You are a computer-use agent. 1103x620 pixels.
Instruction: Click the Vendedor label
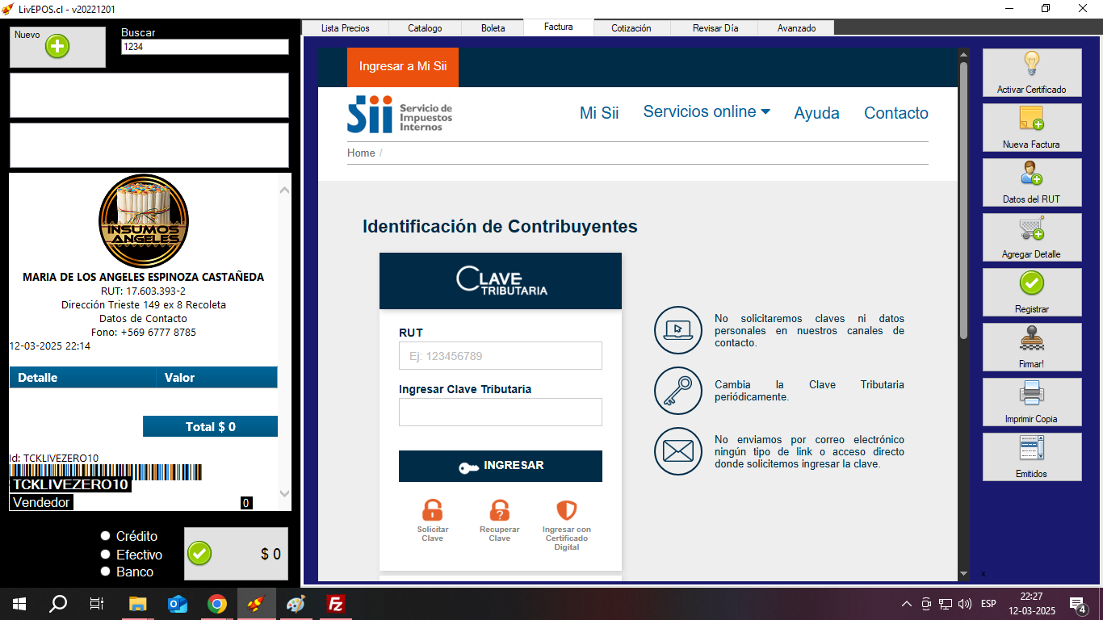point(40,502)
